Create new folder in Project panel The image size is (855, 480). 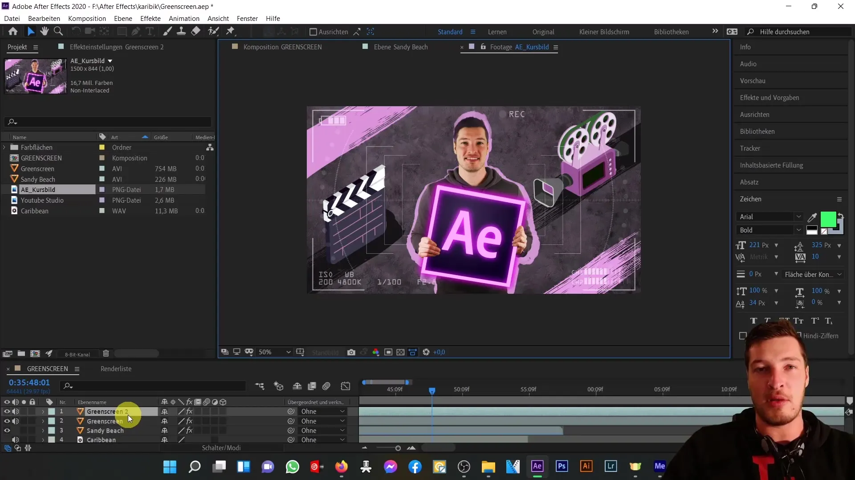tap(21, 354)
